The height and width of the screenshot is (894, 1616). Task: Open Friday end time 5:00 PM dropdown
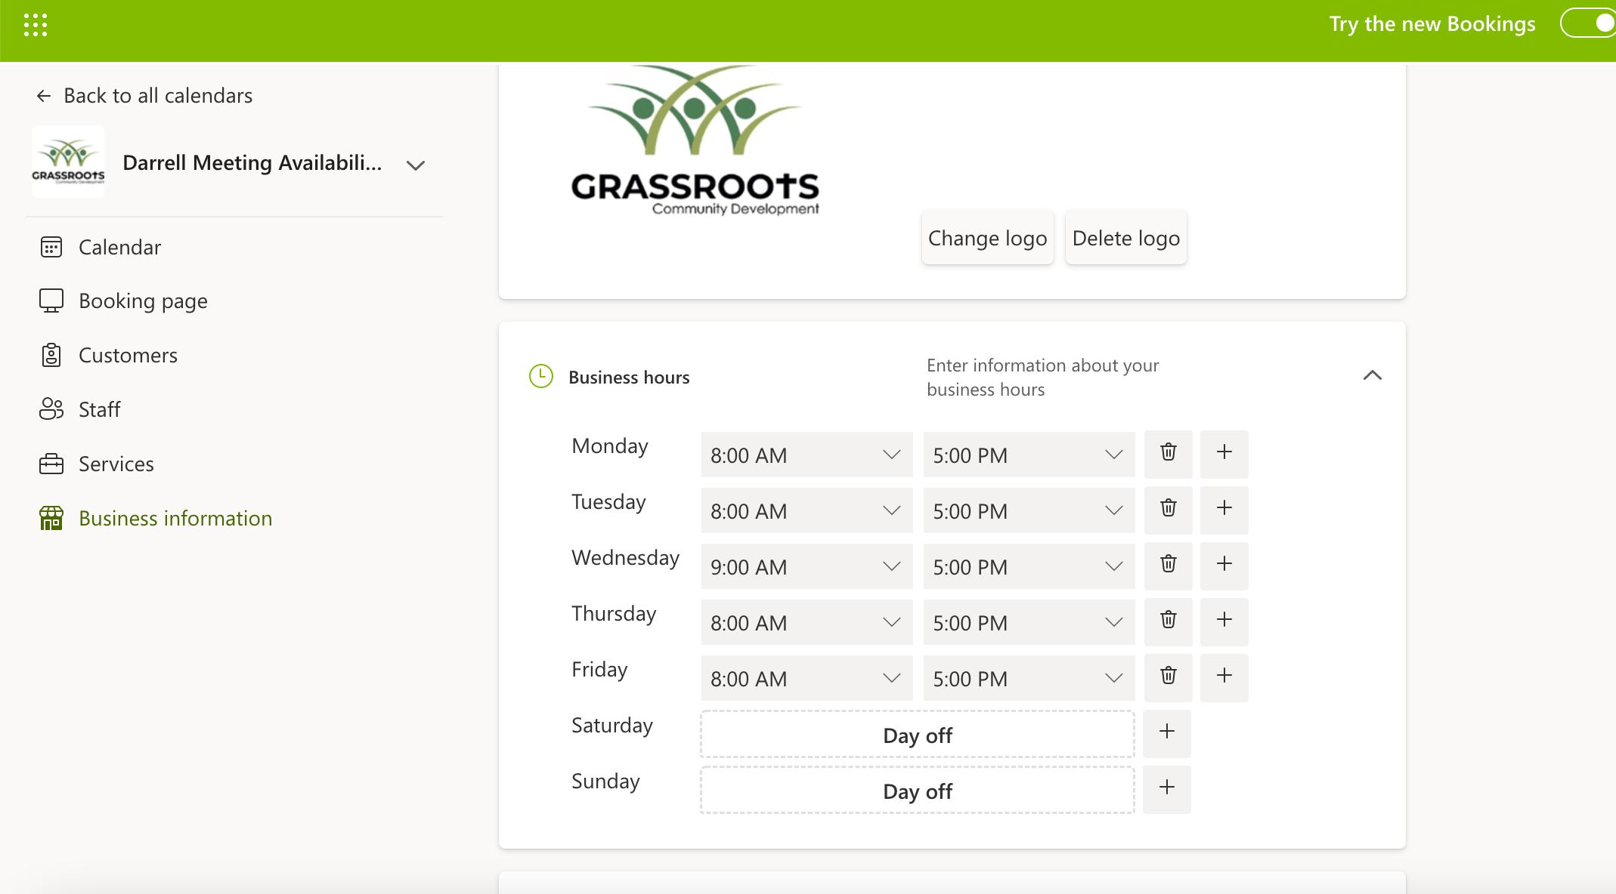1028,678
